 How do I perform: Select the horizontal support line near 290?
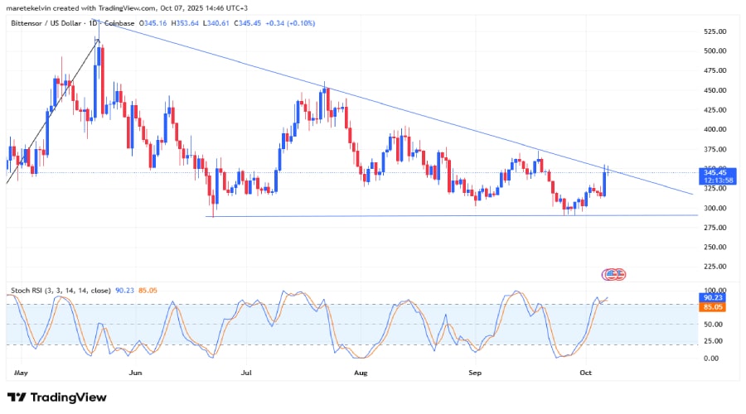click(x=452, y=216)
